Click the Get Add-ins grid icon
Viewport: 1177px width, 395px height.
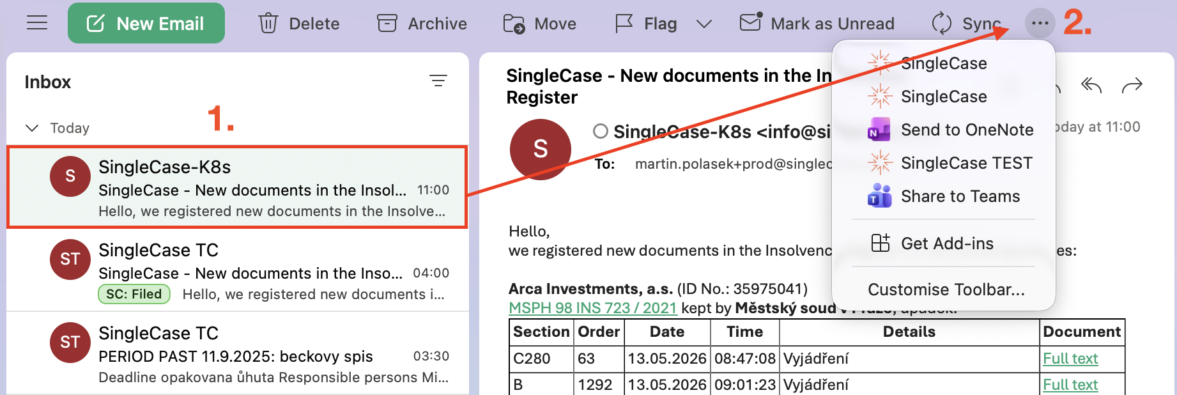881,243
